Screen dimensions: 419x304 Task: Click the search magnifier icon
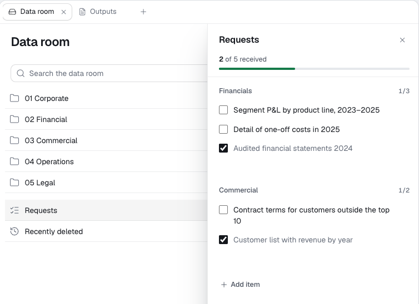click(21, 73)
